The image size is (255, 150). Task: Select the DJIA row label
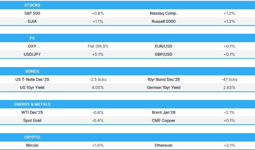coord(32,21)
